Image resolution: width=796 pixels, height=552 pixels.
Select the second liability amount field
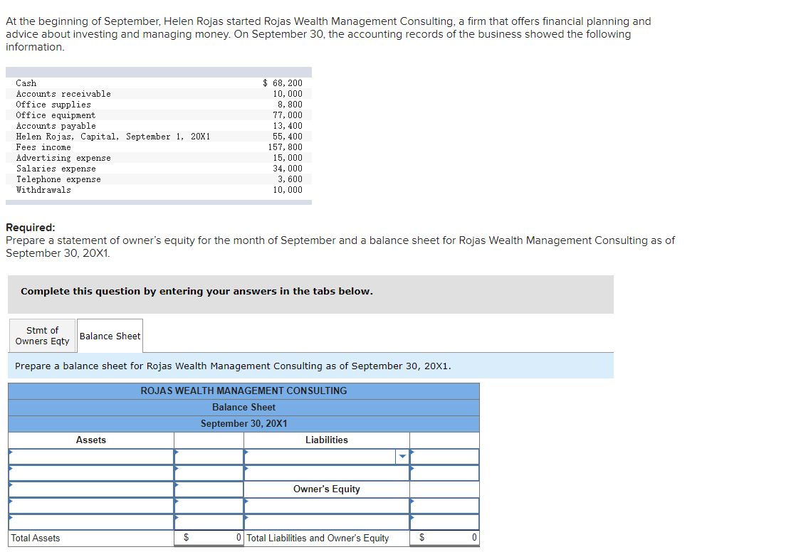(444, 473)
